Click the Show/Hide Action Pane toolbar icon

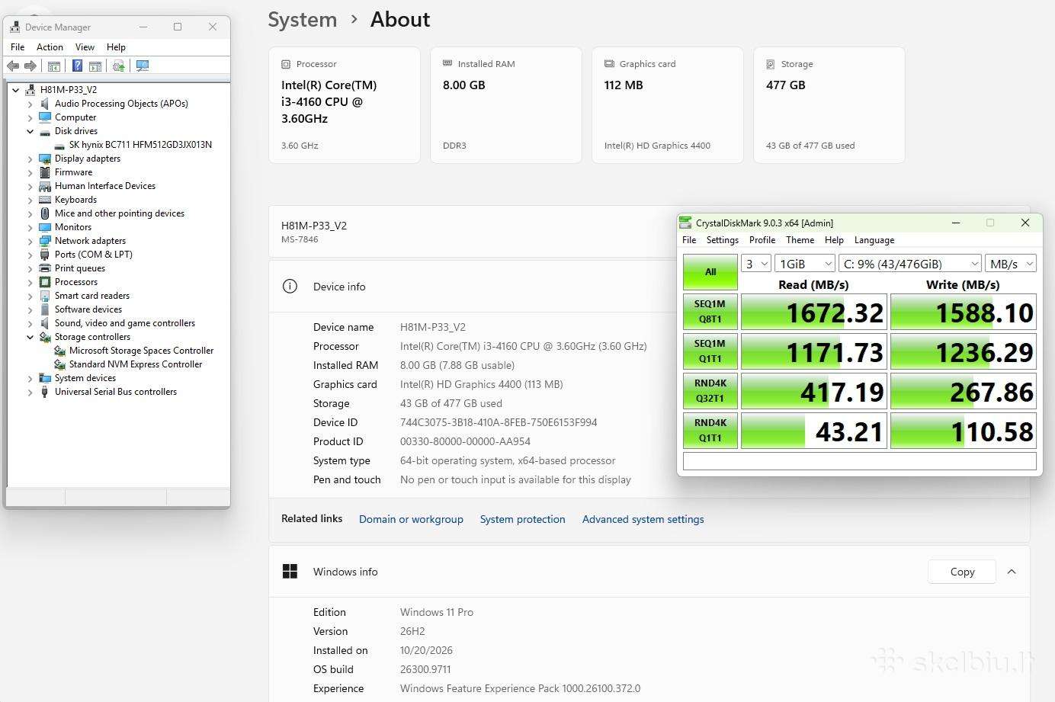(95, 66)
